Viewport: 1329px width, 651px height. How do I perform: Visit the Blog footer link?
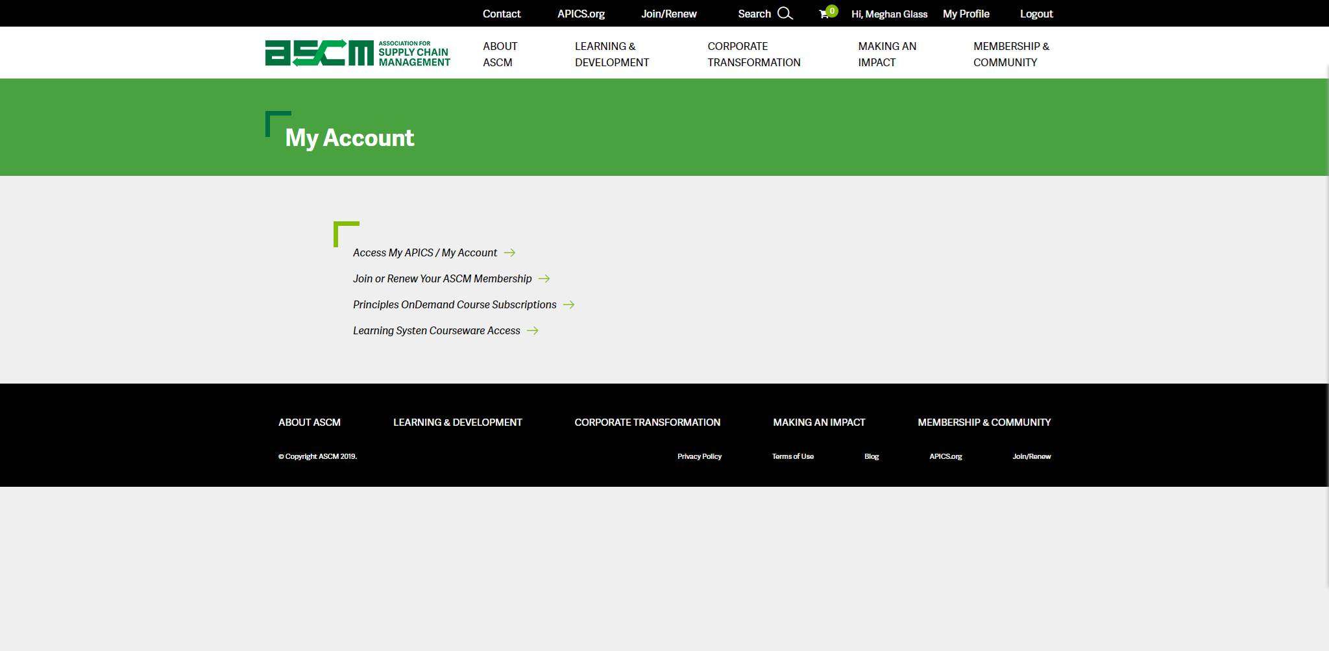(871, 456)
